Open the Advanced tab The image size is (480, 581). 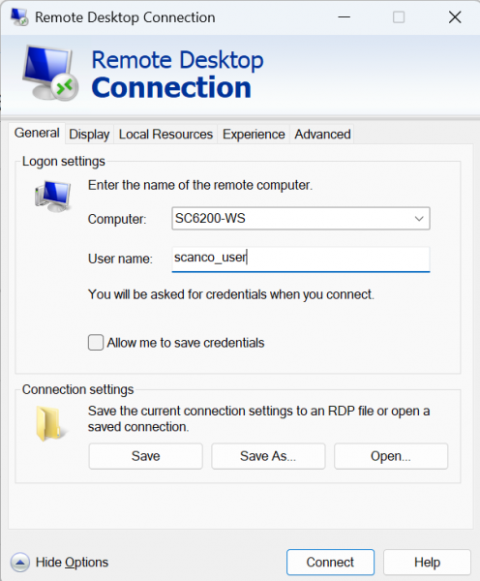(x=322, y=135)
